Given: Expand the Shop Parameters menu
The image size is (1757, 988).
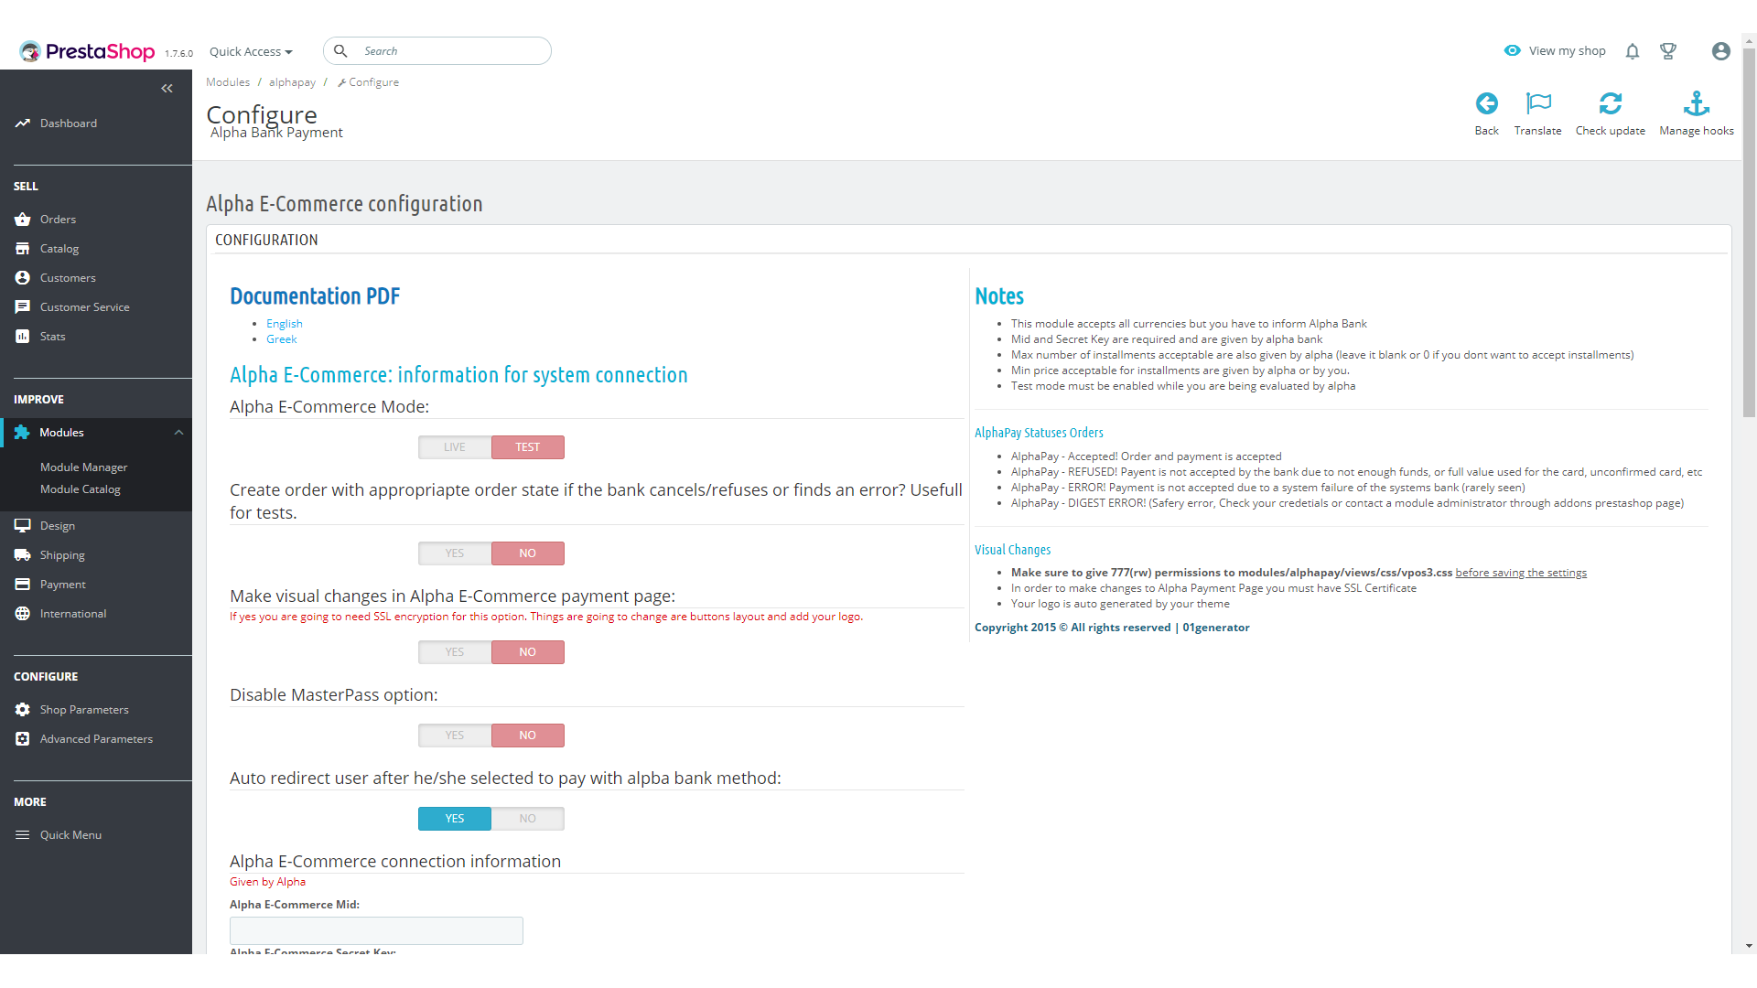Looking at the screenshot, I should coord(84,710).
